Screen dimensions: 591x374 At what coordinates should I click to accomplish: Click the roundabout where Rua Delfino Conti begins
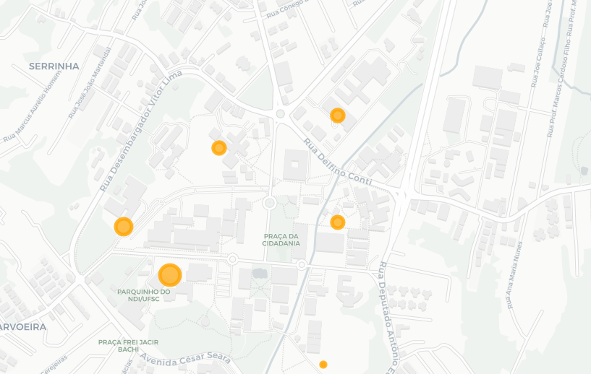[280, 114]
